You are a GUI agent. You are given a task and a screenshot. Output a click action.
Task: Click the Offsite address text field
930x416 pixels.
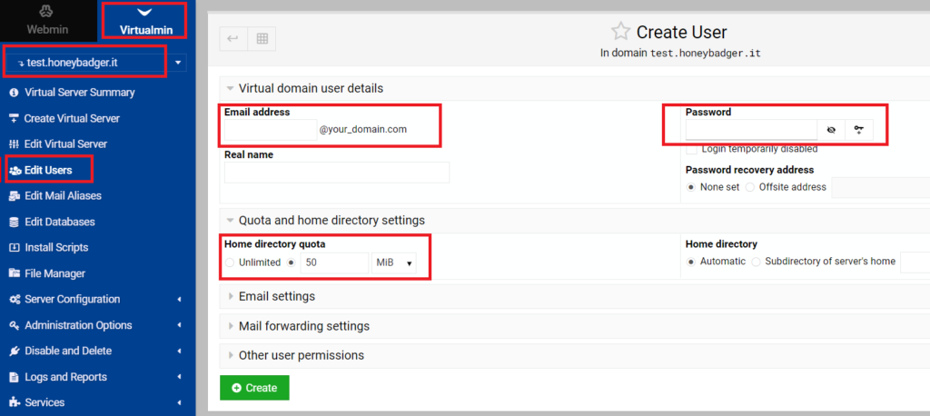880,187
